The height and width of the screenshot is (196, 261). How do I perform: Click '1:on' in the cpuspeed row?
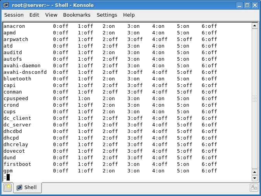pos(84,99)
